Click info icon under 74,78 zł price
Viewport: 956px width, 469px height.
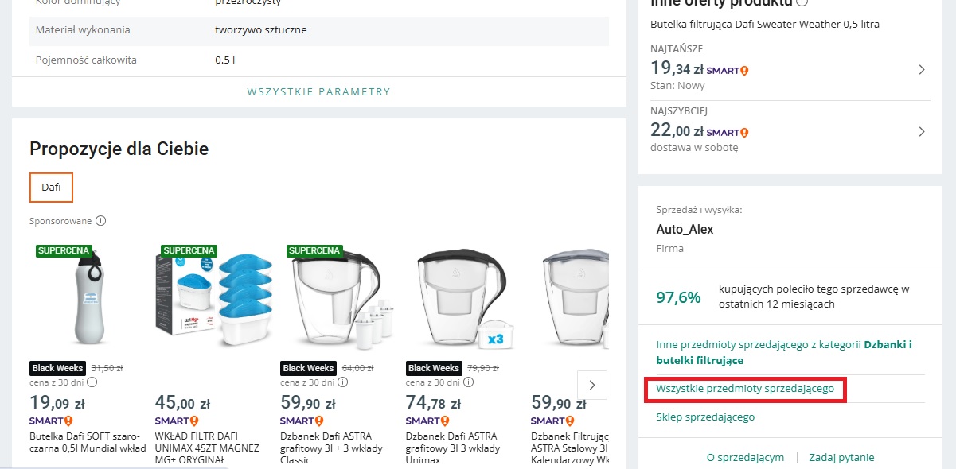[x=469, y=382]
